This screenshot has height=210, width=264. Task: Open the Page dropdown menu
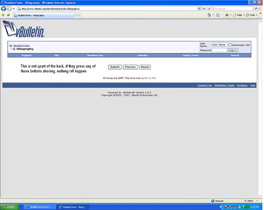239,15
